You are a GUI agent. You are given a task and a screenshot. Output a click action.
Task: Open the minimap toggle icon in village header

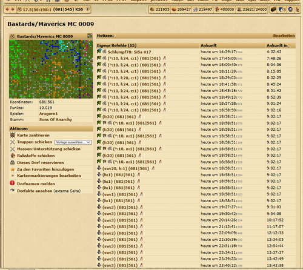pyautogui.click(x=90, y=36)
